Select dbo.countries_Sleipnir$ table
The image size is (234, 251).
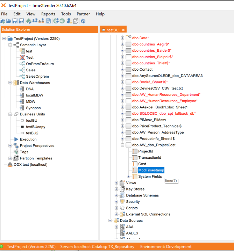[153, 57]
